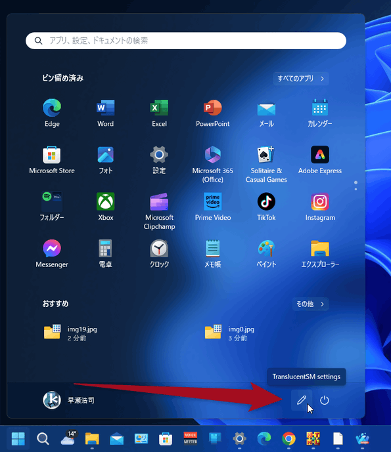
Task: Open the 電卓 calculator app
Action: pyautogui.click(x=105, y=254)
